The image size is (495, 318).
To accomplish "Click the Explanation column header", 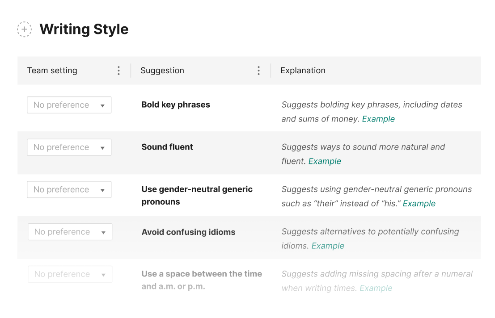I will pos(303,70).
